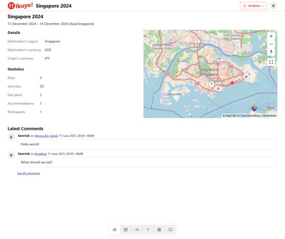The image size is (285, 239).
Task: Click the trip date range text
Action: [x=51, y=24]
